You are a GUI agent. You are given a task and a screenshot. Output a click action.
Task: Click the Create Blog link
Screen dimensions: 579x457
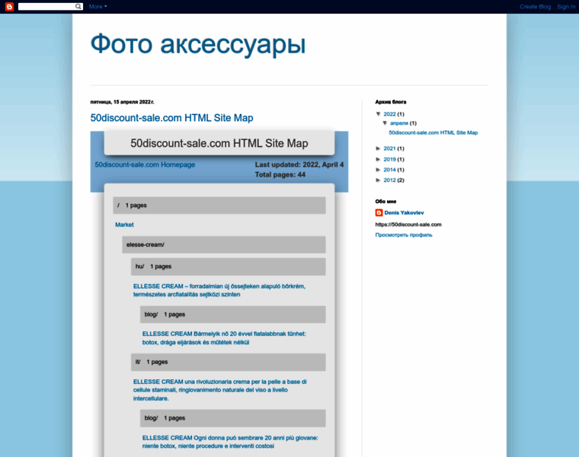coord(535,6)
